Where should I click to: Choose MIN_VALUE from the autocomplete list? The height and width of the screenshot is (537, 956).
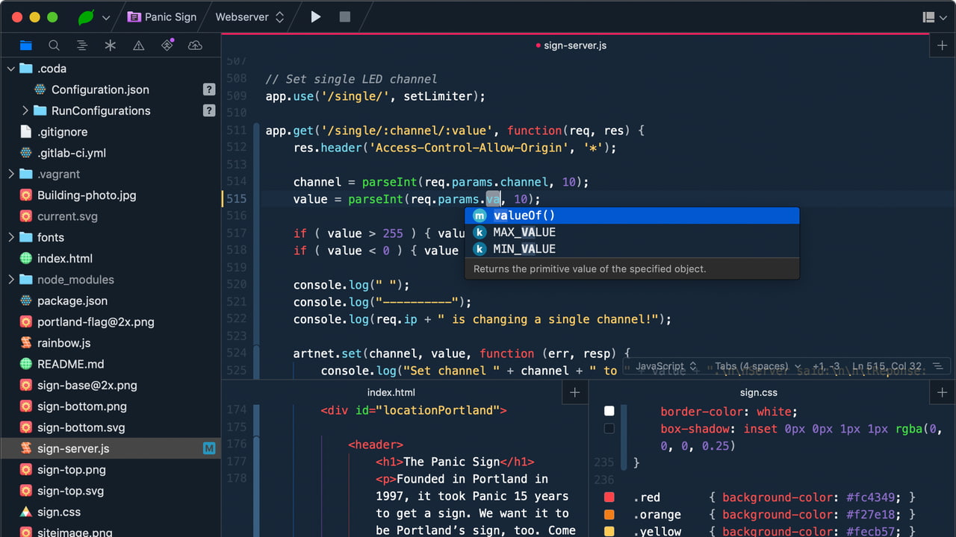[x=632, y=249]
